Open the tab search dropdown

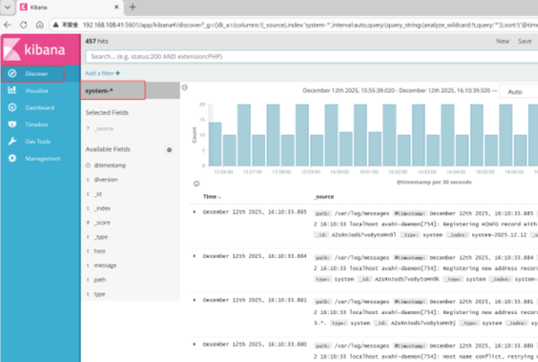tap(7, 7)
